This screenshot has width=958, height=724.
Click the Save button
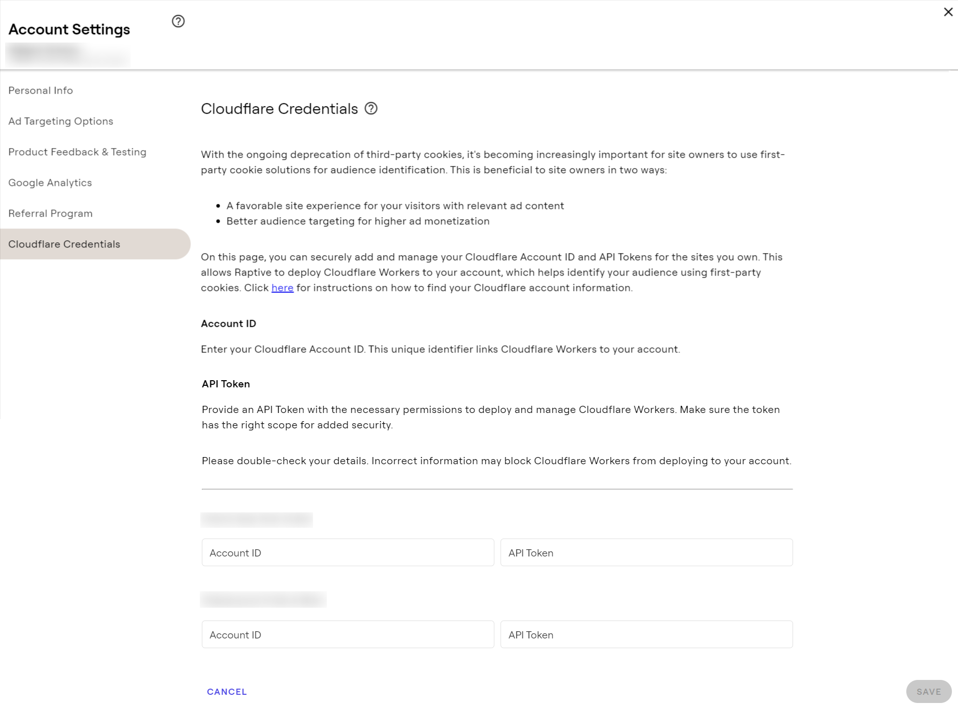click(x=929, y=692)
